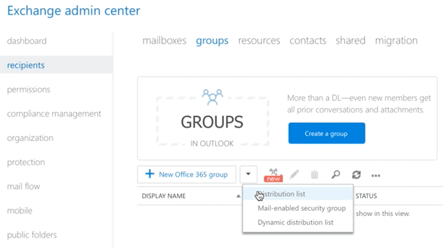443x248 pixels.
Task: Select Mail-enabled security group option
Action: [x=301, y=208]
